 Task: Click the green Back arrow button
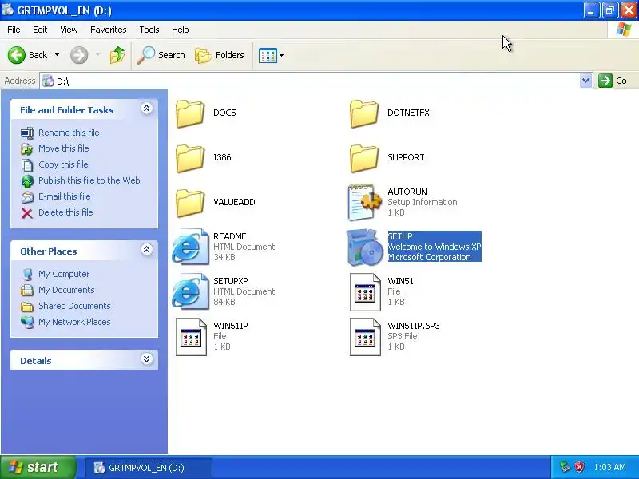(x=17, y=55)
